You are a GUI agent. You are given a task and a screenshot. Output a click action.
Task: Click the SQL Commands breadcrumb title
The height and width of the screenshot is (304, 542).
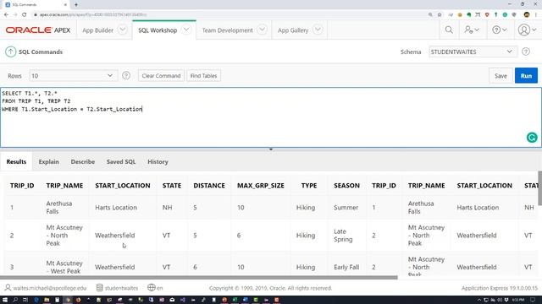(41, 52)
